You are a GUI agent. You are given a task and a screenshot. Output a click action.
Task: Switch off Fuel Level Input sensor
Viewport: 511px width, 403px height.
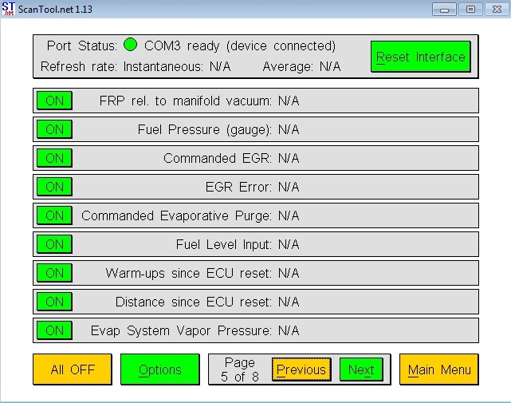tap(54, 244)
